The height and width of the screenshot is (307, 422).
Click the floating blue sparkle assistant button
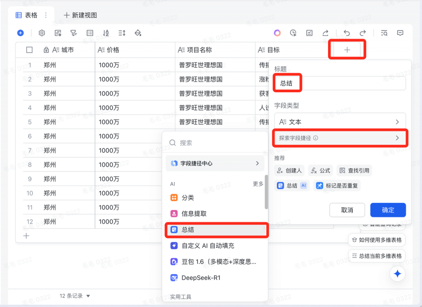click(397, 274)
